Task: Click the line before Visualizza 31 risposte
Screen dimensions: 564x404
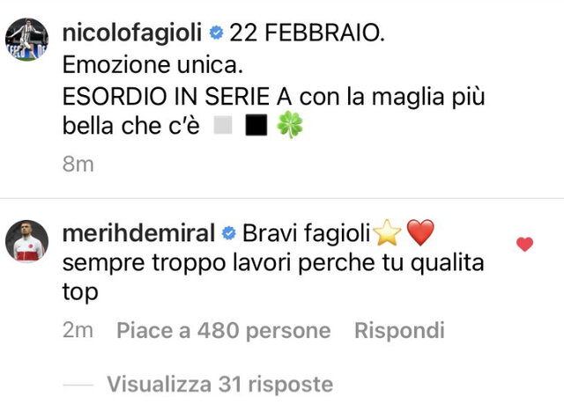Action: 78,385
